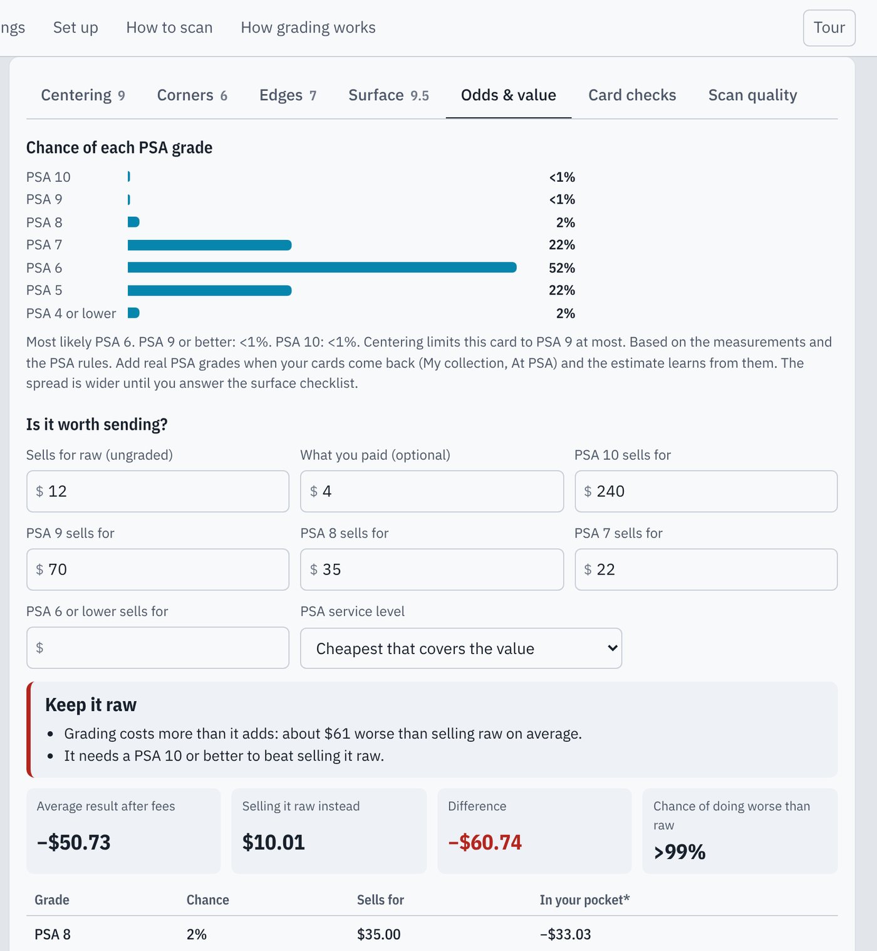Expand the PSA service level dropdown

[x=461, y=648]
